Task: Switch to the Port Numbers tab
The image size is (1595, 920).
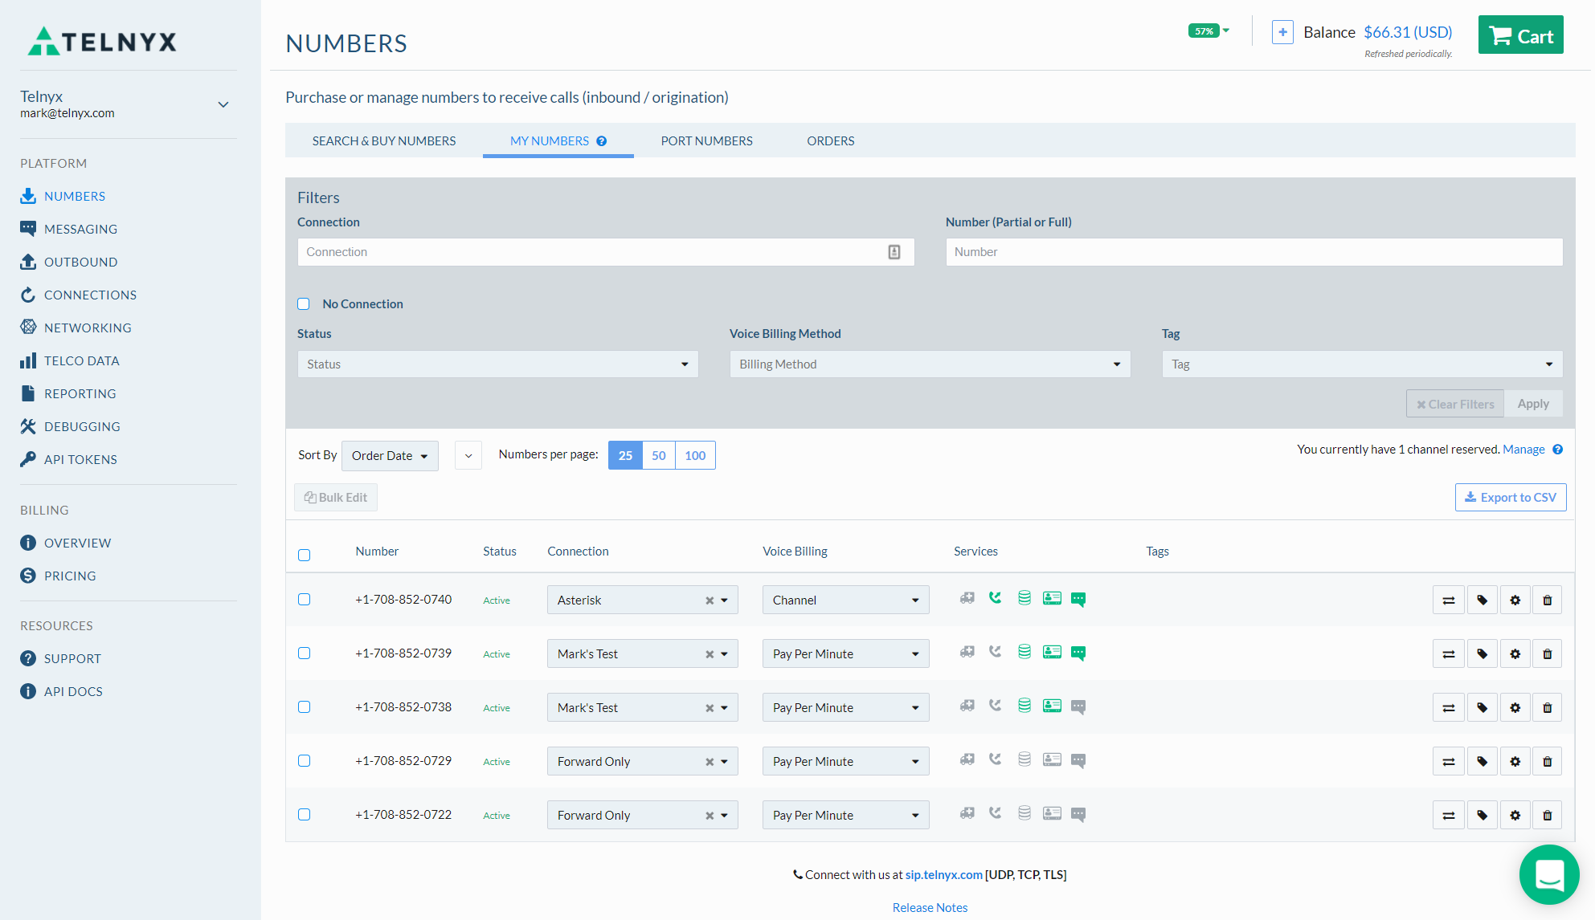Action: click(706, 140)
